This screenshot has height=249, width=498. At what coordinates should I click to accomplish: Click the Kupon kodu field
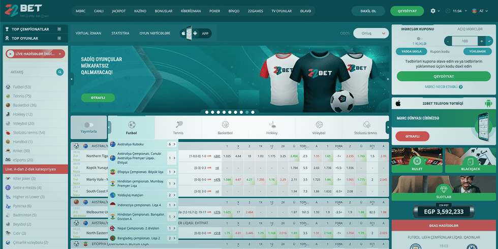pos(444,51)
